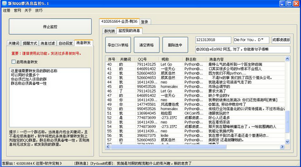Click the 清空表格 button
This screenshot has height=167, width=301.
point(146,45)
